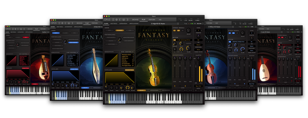The width and height of the screenshot is (308, 118).
Task: Turn the Reverb Width knob
Action: [x=181, y=44]
